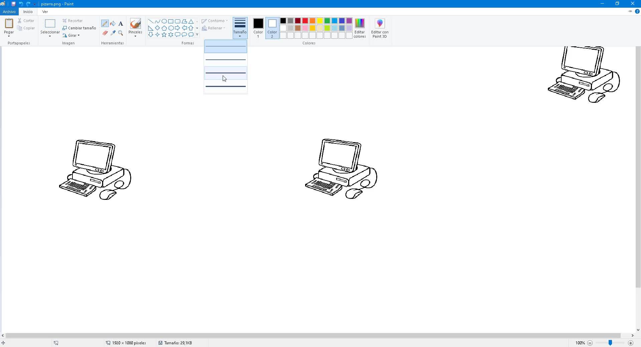
Task: Expand the Customize Quick Access Toolbar arrow
Action: coord(34,4)
